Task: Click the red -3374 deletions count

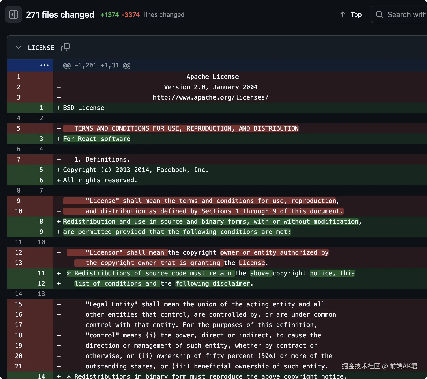Action: tap(130, 15)
